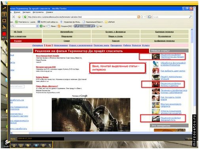
Task: Open the Рецензия на фильм Ангелы и Демоны link
Action: [171, 85]
